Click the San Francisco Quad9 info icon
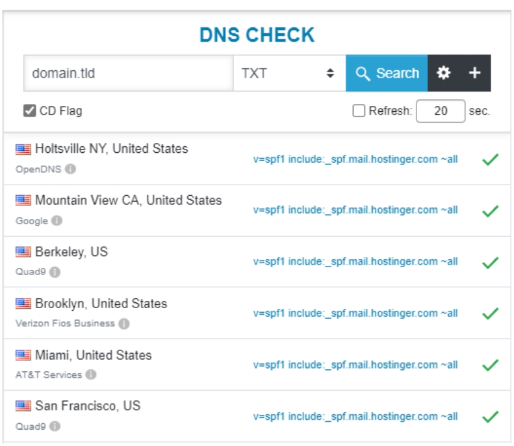 (x=55, y=426)
